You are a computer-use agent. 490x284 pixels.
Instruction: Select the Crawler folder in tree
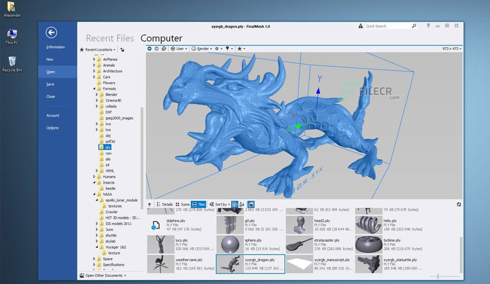point(111,212)
